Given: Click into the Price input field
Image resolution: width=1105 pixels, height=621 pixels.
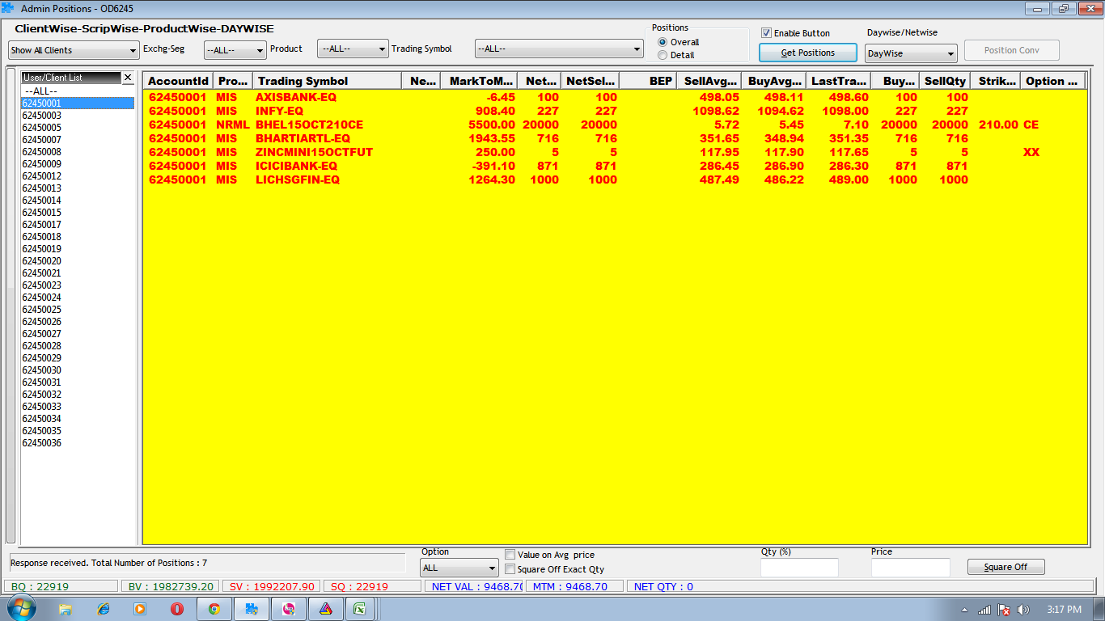Looking at the screenshot, I should pos(911,568).
